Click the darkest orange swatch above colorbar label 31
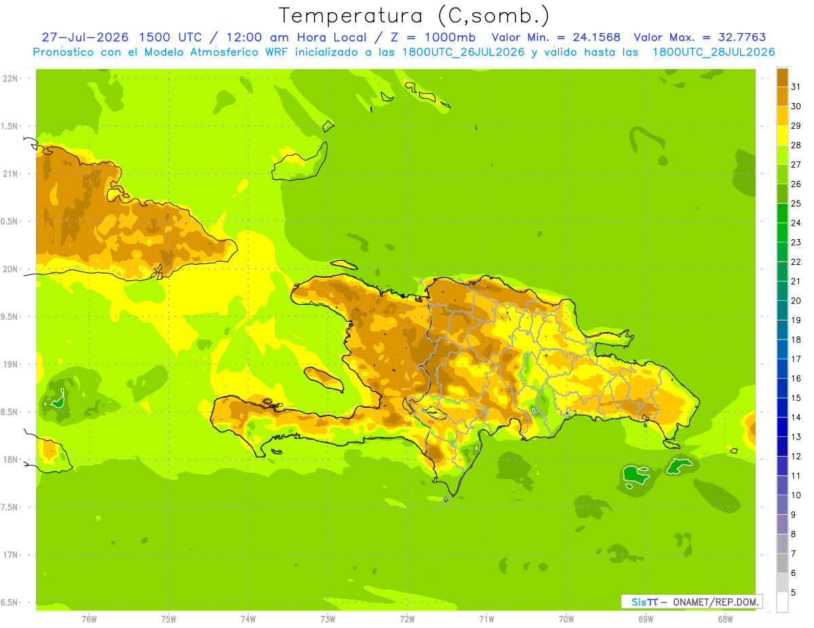 tap(782, 77)
